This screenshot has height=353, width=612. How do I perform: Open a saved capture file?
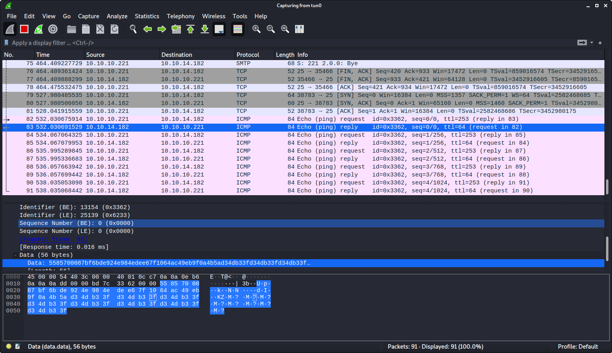(x=71, y=29)
